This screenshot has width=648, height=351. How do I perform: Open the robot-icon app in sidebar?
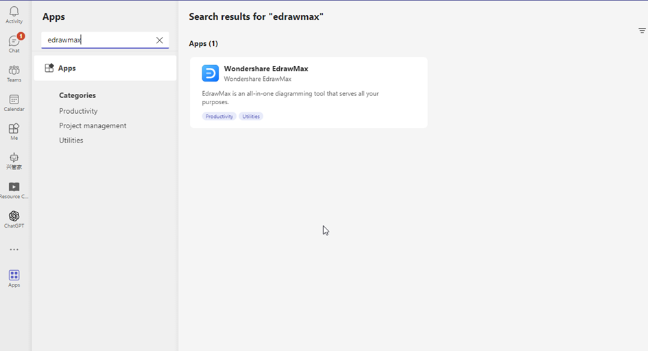click(14, 161)
